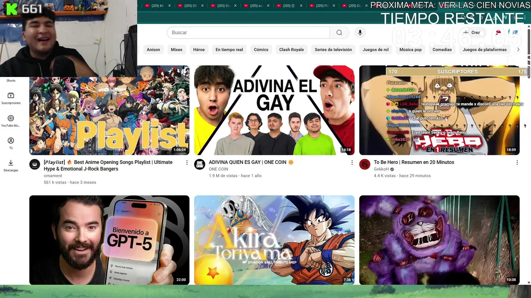Open the Tú profile sidebar item
This screenshot has height=298, width=531.
11,143
